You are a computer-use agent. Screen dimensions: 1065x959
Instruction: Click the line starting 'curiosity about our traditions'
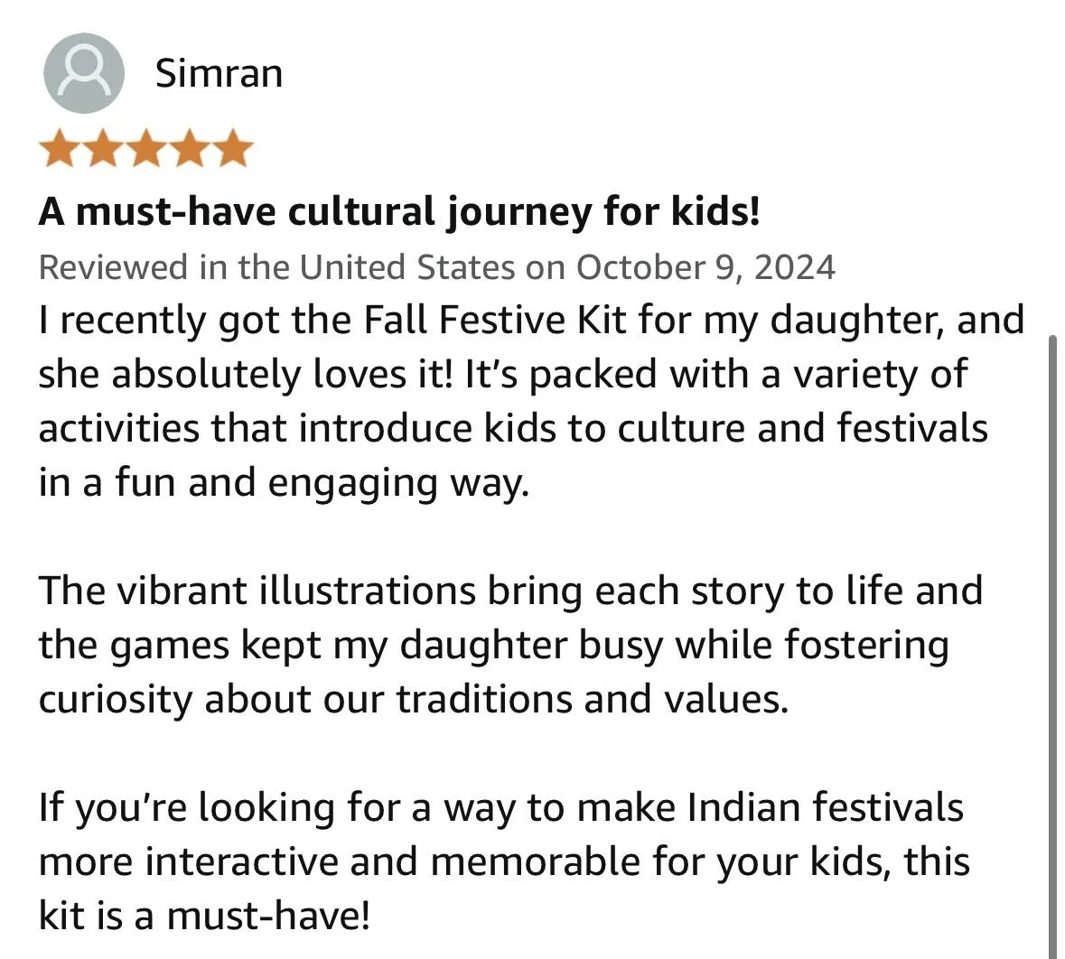413,700
